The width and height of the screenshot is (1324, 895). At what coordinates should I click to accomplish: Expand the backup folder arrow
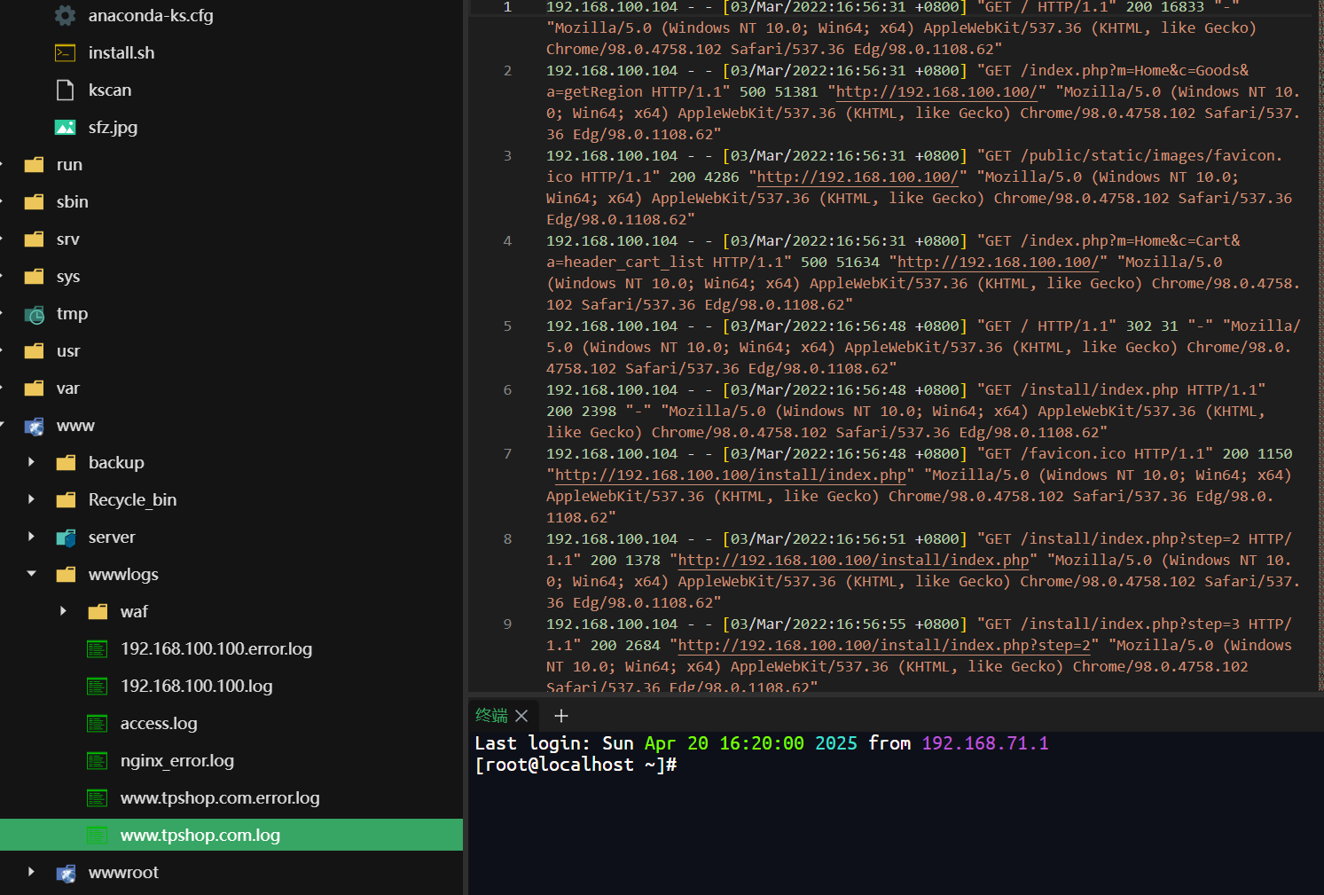(x=32, y=462)
